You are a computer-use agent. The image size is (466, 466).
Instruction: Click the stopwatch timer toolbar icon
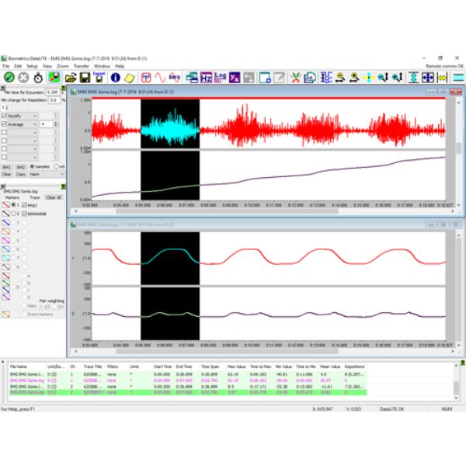[x=37, y=78]
